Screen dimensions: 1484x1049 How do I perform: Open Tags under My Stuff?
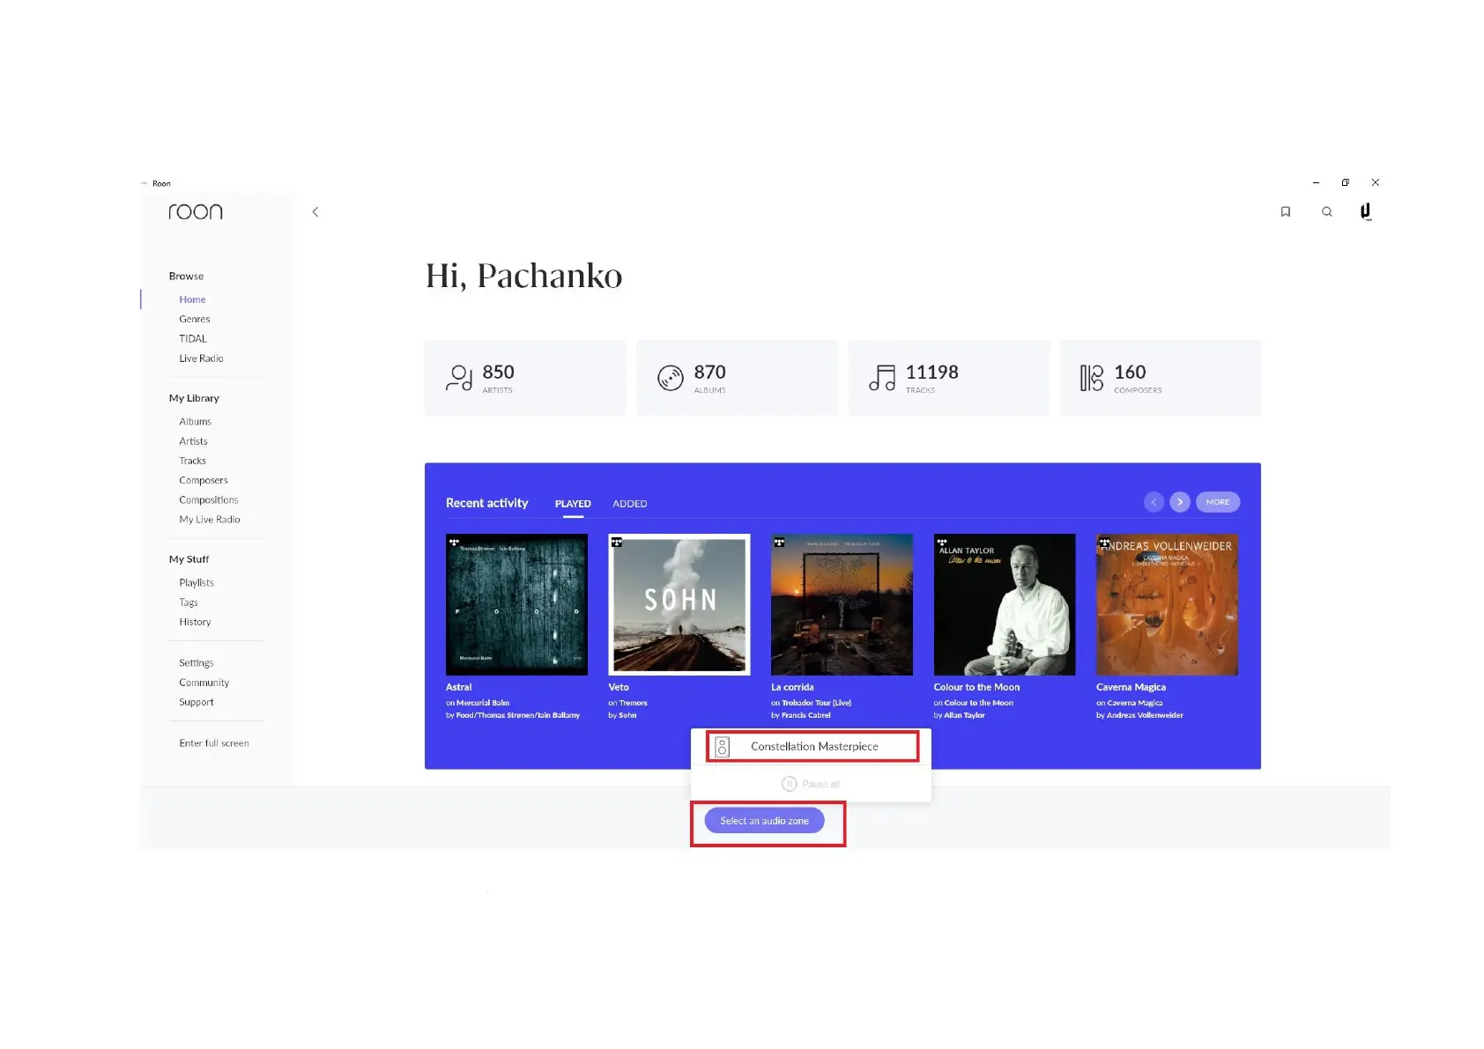coord(189,602)
